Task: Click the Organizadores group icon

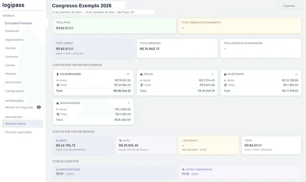Action: [57, 103]
